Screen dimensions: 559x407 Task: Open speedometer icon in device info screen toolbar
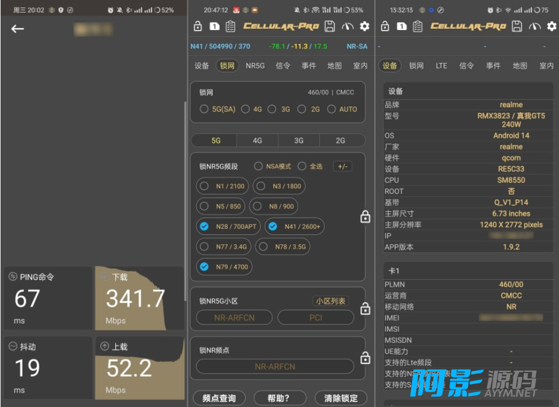tap(534, 26)
